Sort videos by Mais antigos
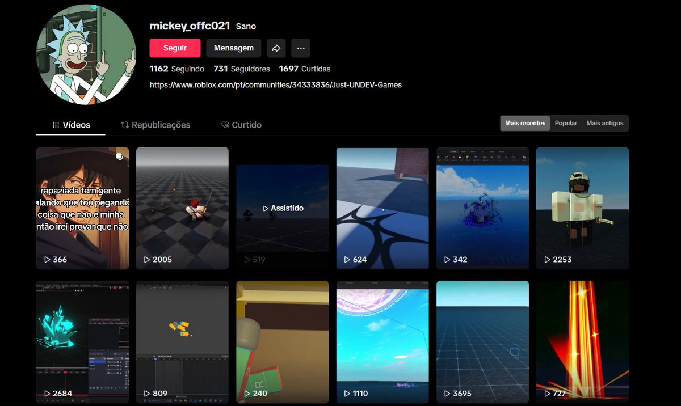Image resolution: width=681 pixels, height=406 pixels. [x=604, y=123]
